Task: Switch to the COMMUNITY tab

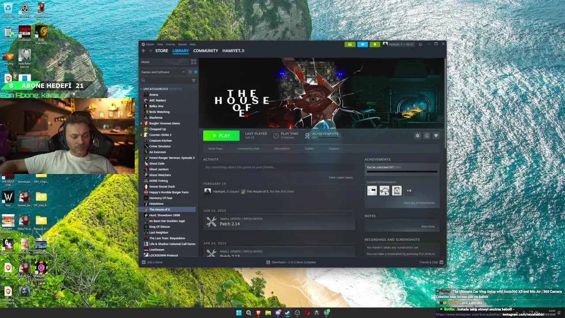Action: [206, 51]
